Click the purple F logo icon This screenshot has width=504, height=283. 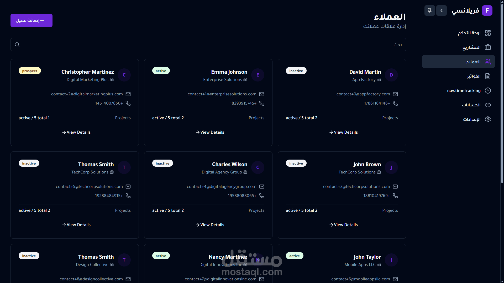[x=487, y=10]
